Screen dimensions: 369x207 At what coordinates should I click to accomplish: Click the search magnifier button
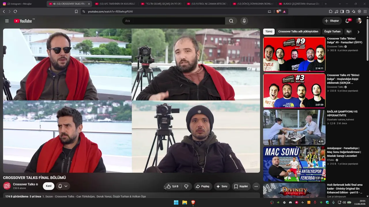231,21
